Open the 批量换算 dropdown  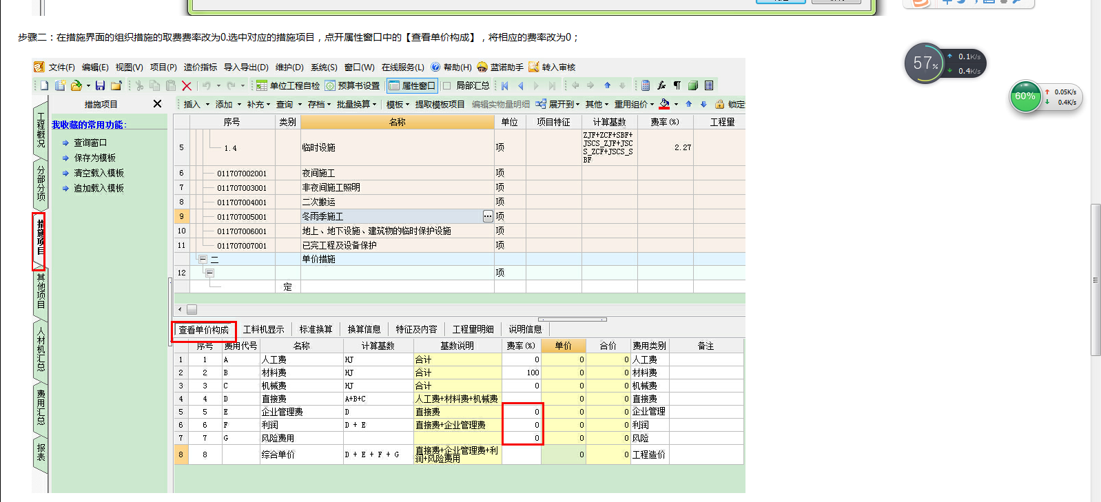[x=356, y=104]
